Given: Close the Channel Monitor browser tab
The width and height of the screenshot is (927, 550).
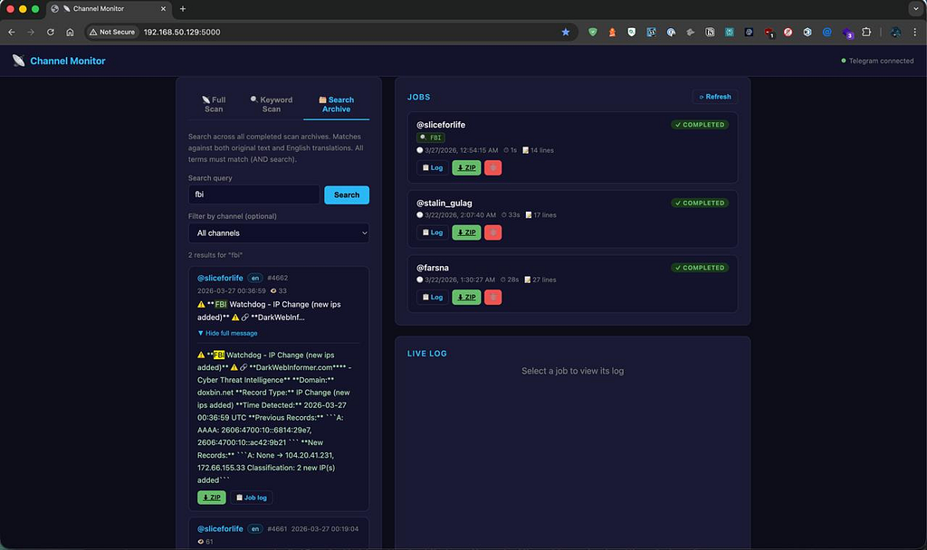Looking at the screenshot, I should (x=163, y=9).
